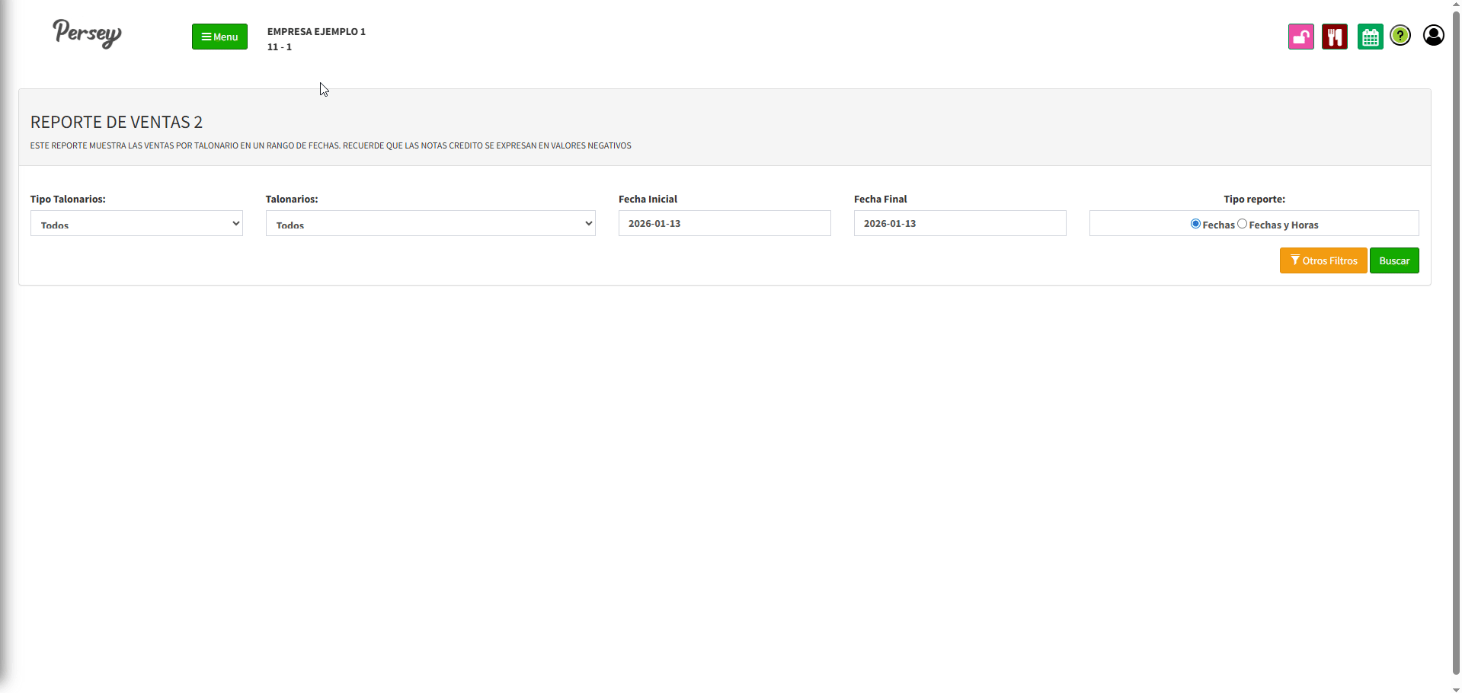Open help via the question mark icon
This screenshot has width=1462, height=693.
(x=1400, y=36)
